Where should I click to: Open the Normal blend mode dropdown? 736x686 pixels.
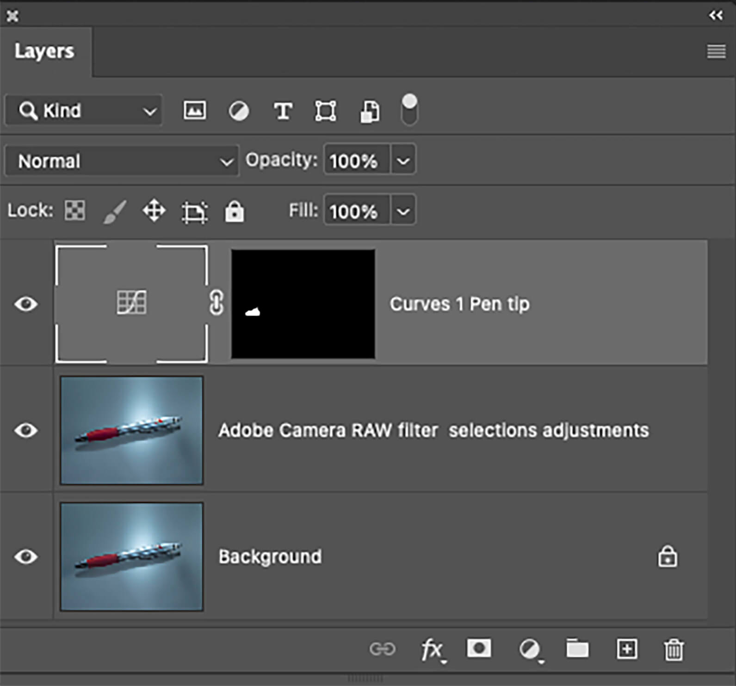(x=122, y=161)
